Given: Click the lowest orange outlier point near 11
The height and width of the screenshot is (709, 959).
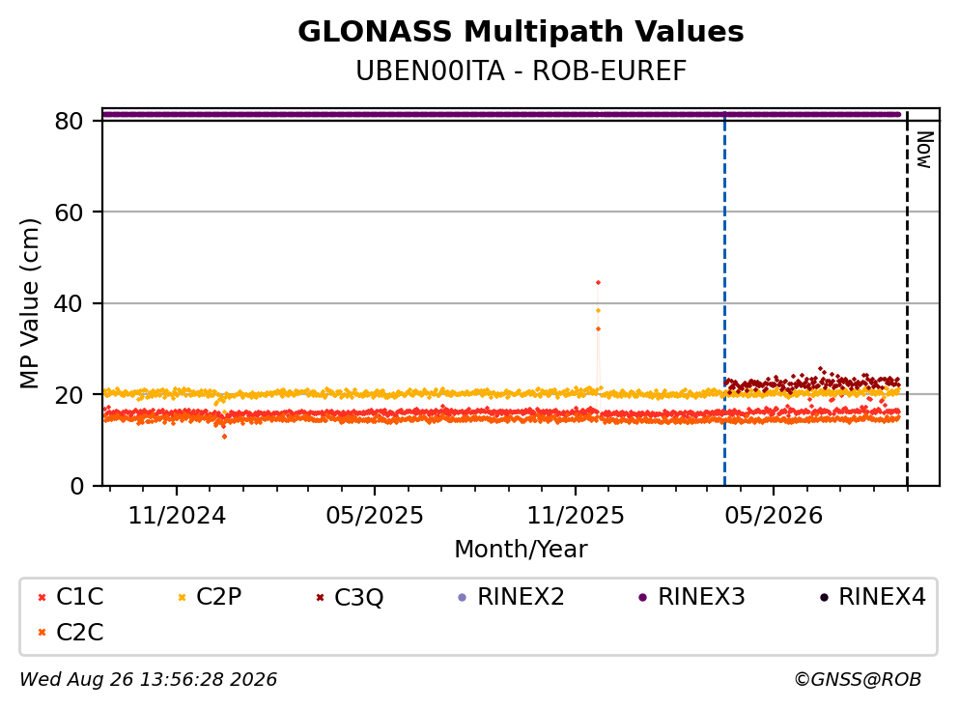Looking at the screenshot, I should pyautogui.click(x=224, y=437).
